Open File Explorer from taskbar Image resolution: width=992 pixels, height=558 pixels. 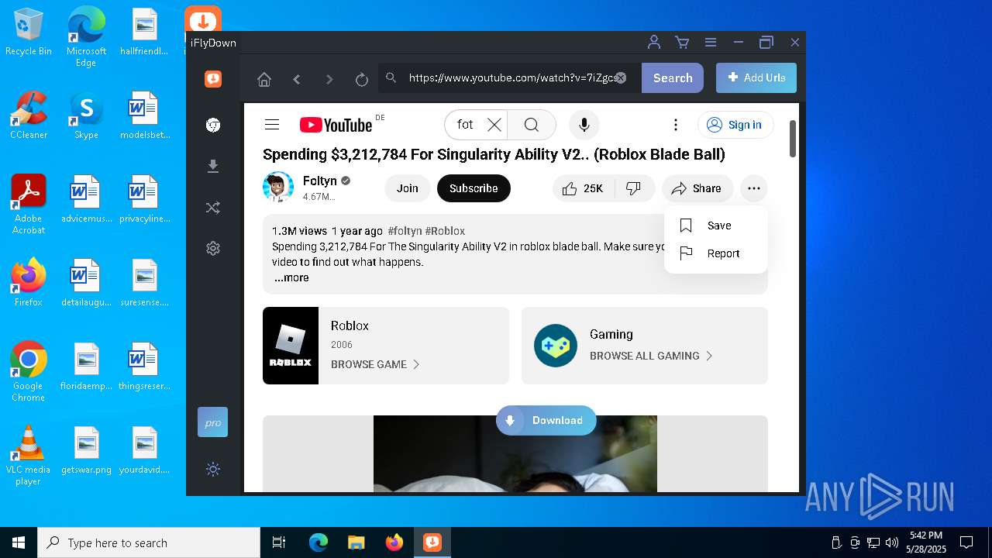coord(356,542)
